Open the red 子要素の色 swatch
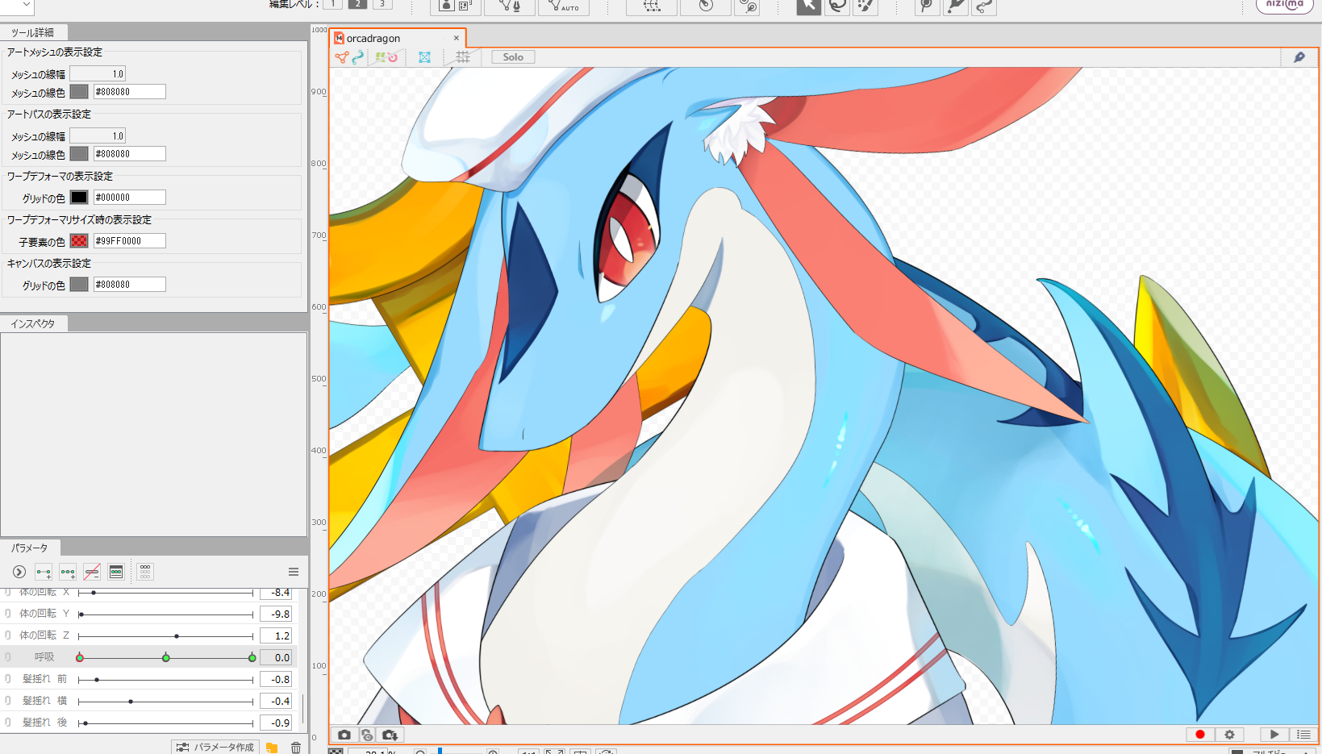Viewport: 1322px width, 754px height. pos(79,241)
